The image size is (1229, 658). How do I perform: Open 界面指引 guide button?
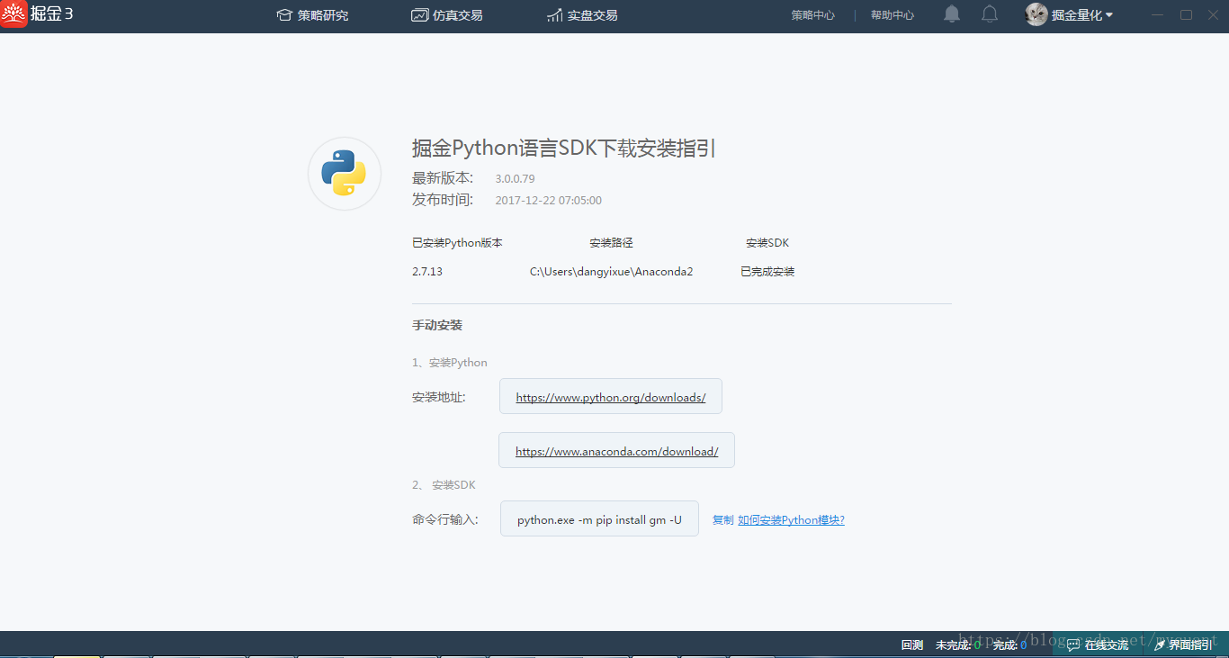click(x=1182, y=644)
